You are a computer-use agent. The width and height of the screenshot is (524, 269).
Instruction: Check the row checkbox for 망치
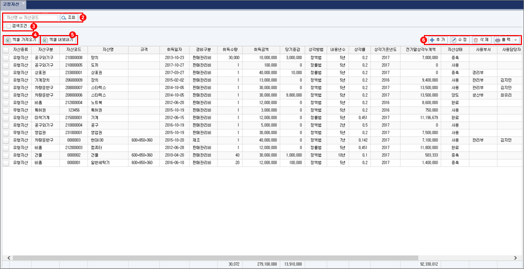click(x=5, y=57)
